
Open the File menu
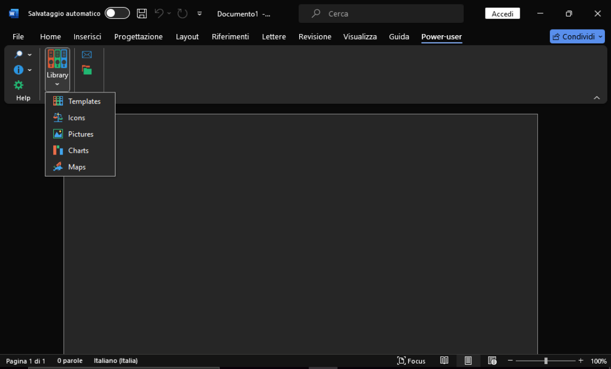(18, 37)
